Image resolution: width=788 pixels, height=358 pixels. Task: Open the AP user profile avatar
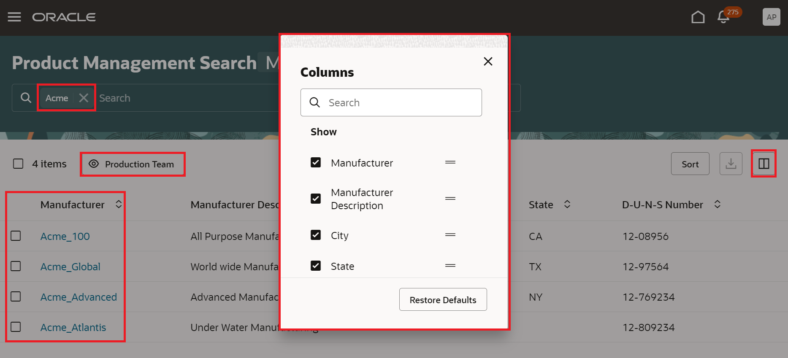pos(772,17)
